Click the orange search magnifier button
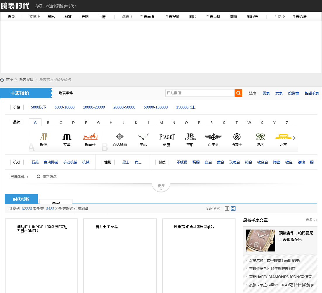The width and height of the screenshot is (322, 293). point(238,93)
